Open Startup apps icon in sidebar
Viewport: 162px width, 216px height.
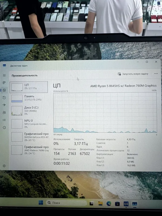point(4,105)
